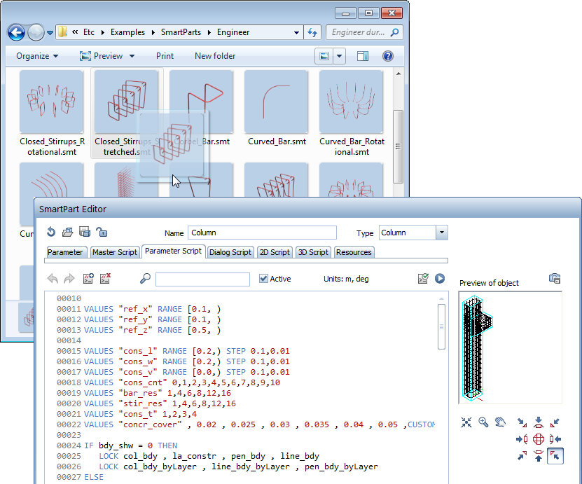This screenshot has width=582, height=484.
Task: Select the pan hand tool
Action: (x=500, y=422)
